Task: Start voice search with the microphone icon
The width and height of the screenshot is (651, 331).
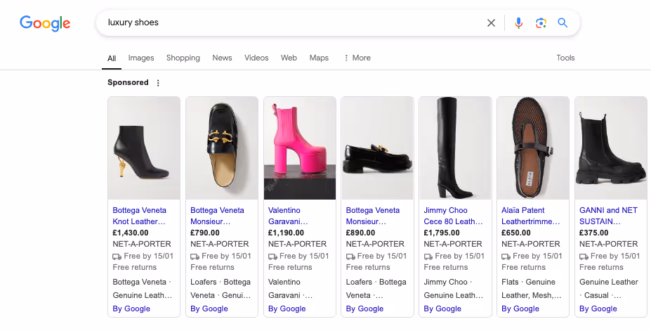Action: (x=518, y=23)
